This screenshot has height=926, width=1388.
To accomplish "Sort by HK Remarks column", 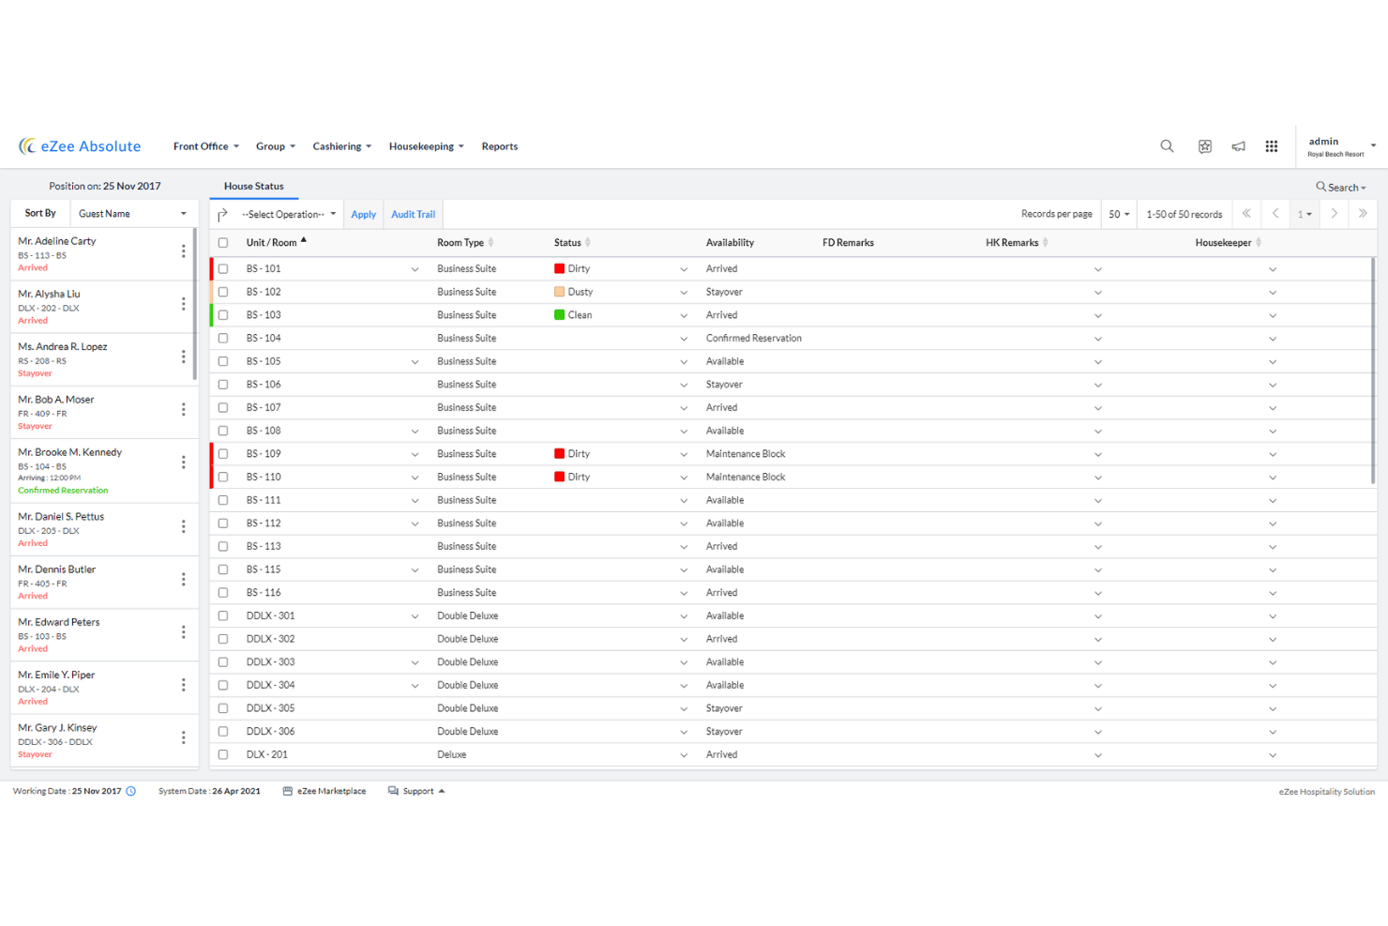I will coord(1045,242).
